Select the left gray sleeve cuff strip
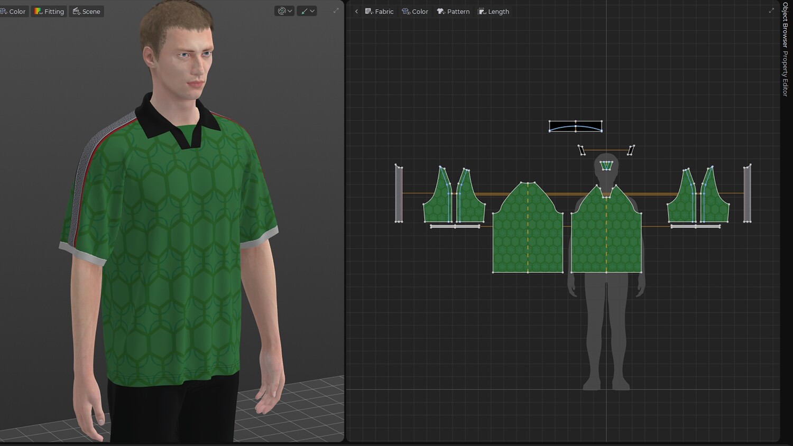793x446 pixels. [x=455, y=227]
